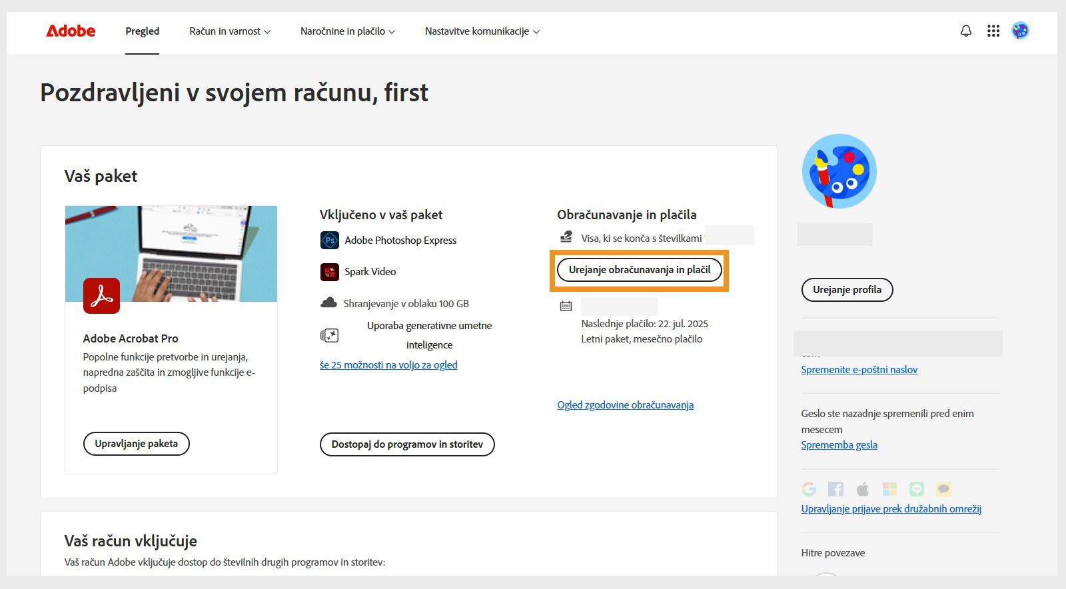Click the Vaš paket heading
Image resolution: width=1066 pixels, height=589 pixels.
point(101,176)
